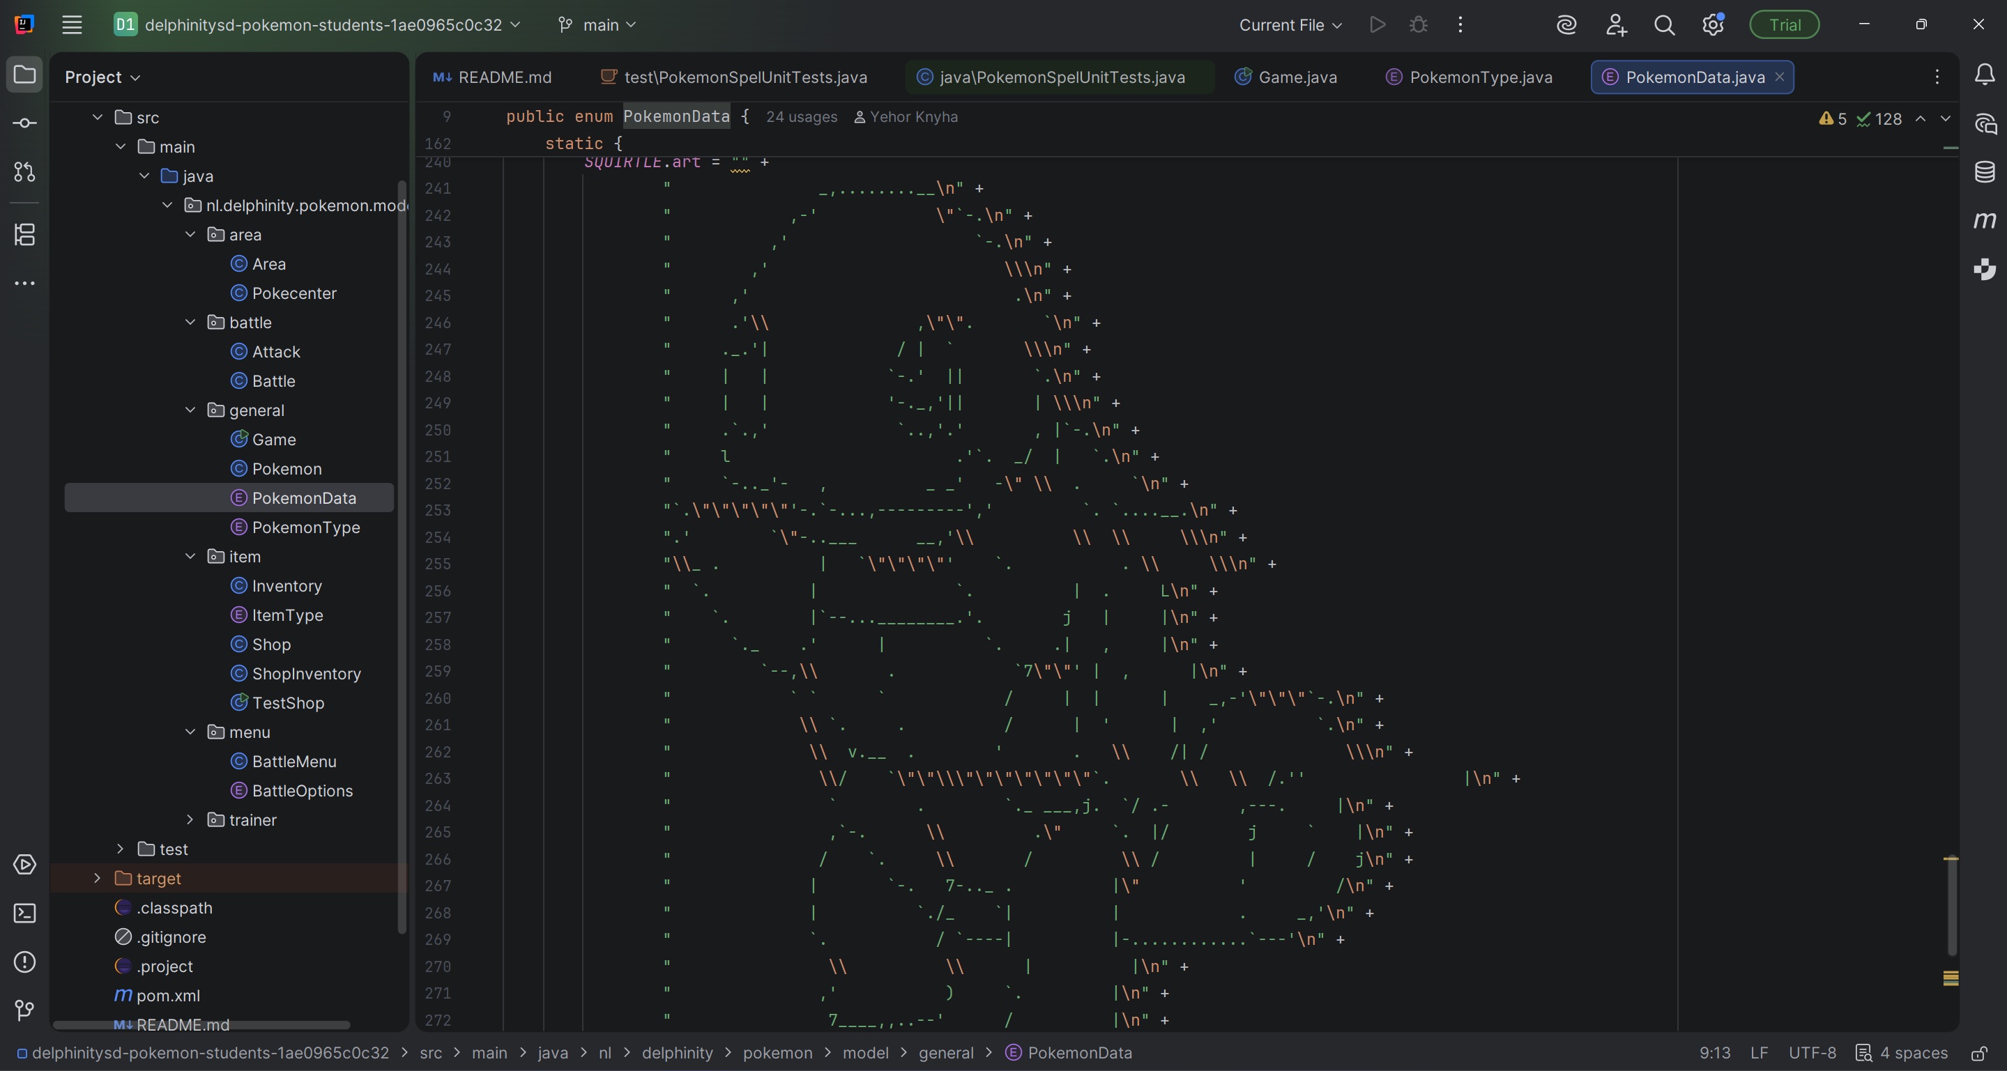Open the main hamburger menu

pyautogui.click(x=72, y=24)
